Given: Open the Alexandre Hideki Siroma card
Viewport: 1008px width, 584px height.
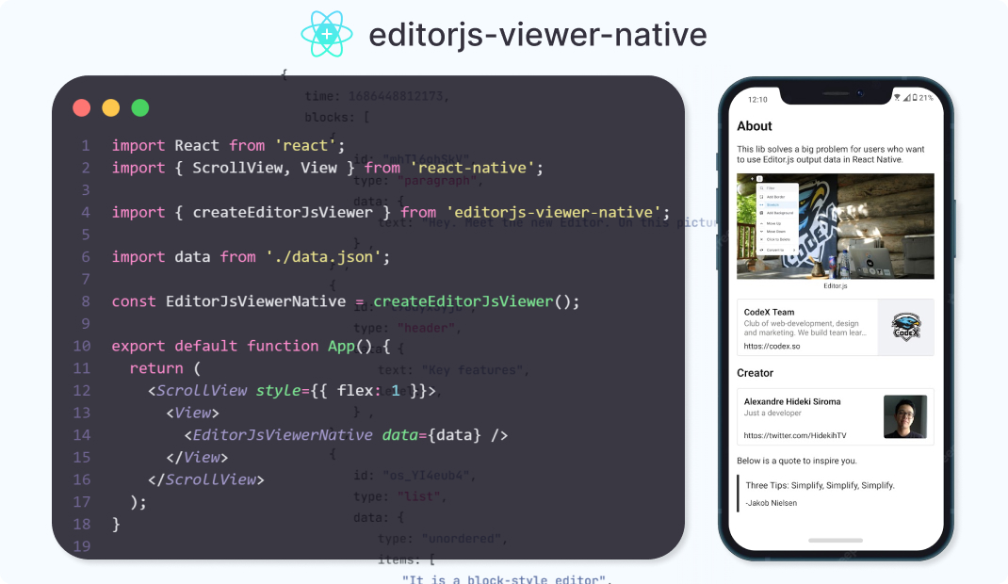Looking at the screenshot, I should [835, 416].
